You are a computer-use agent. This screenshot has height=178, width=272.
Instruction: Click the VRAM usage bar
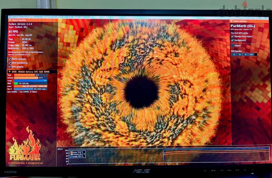click(x=31, y=83)
